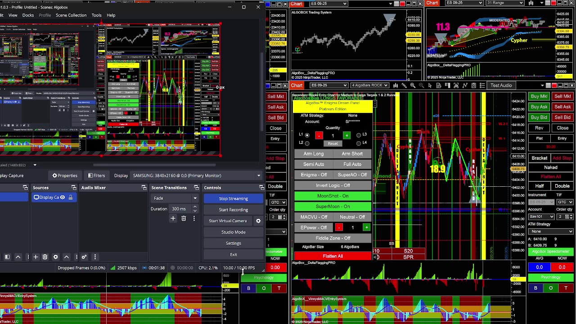576x324 pixels.
Task: Open the Audio Mixer three-dot menu
Action: pos(95,257)
